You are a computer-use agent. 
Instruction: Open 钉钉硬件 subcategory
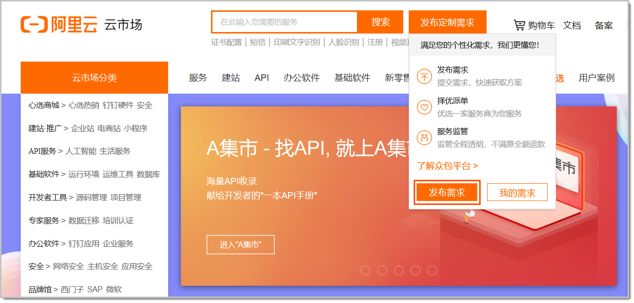point(118,105)
